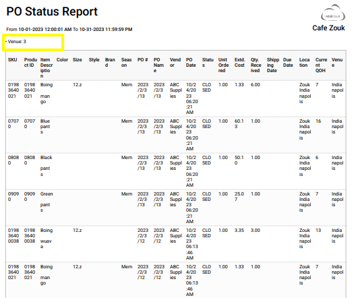Select the From/To date range line
The image size is (352, 298).
point(69,30)
